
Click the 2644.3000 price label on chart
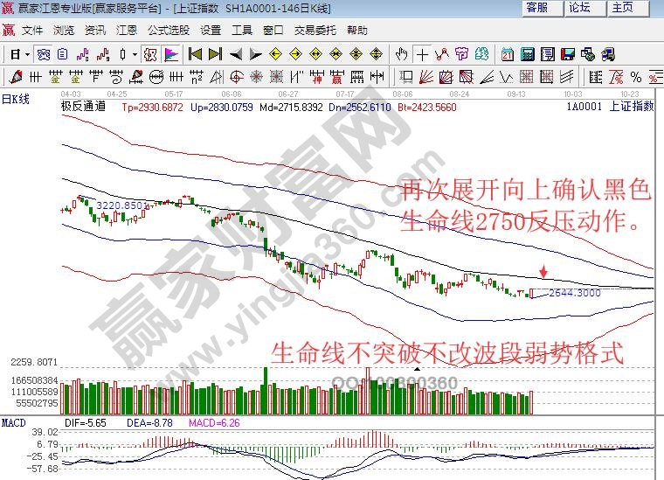575,293
